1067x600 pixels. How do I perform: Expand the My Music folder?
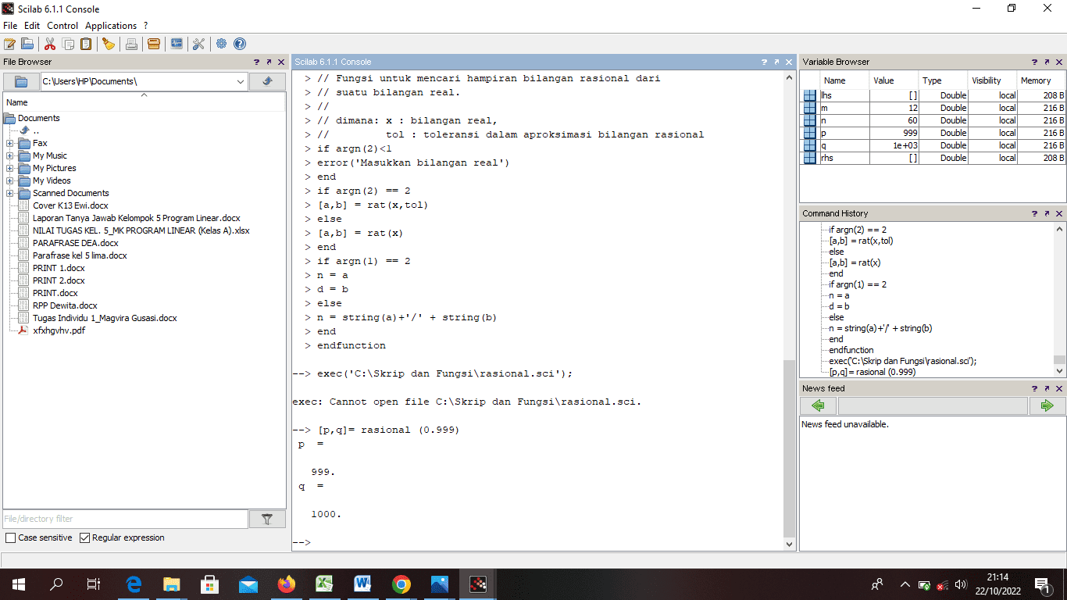click(x=9, y=155)
